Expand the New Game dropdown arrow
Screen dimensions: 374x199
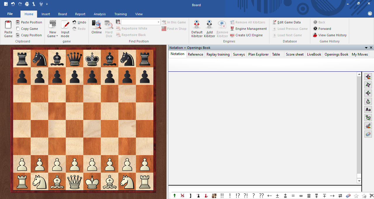(x=57, y=36)
